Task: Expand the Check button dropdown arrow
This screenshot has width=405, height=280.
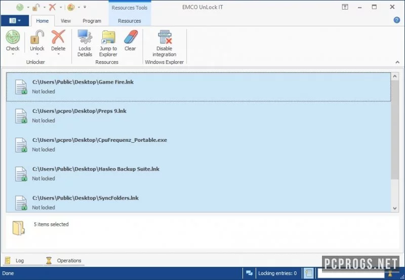Action: coord(13,54)
